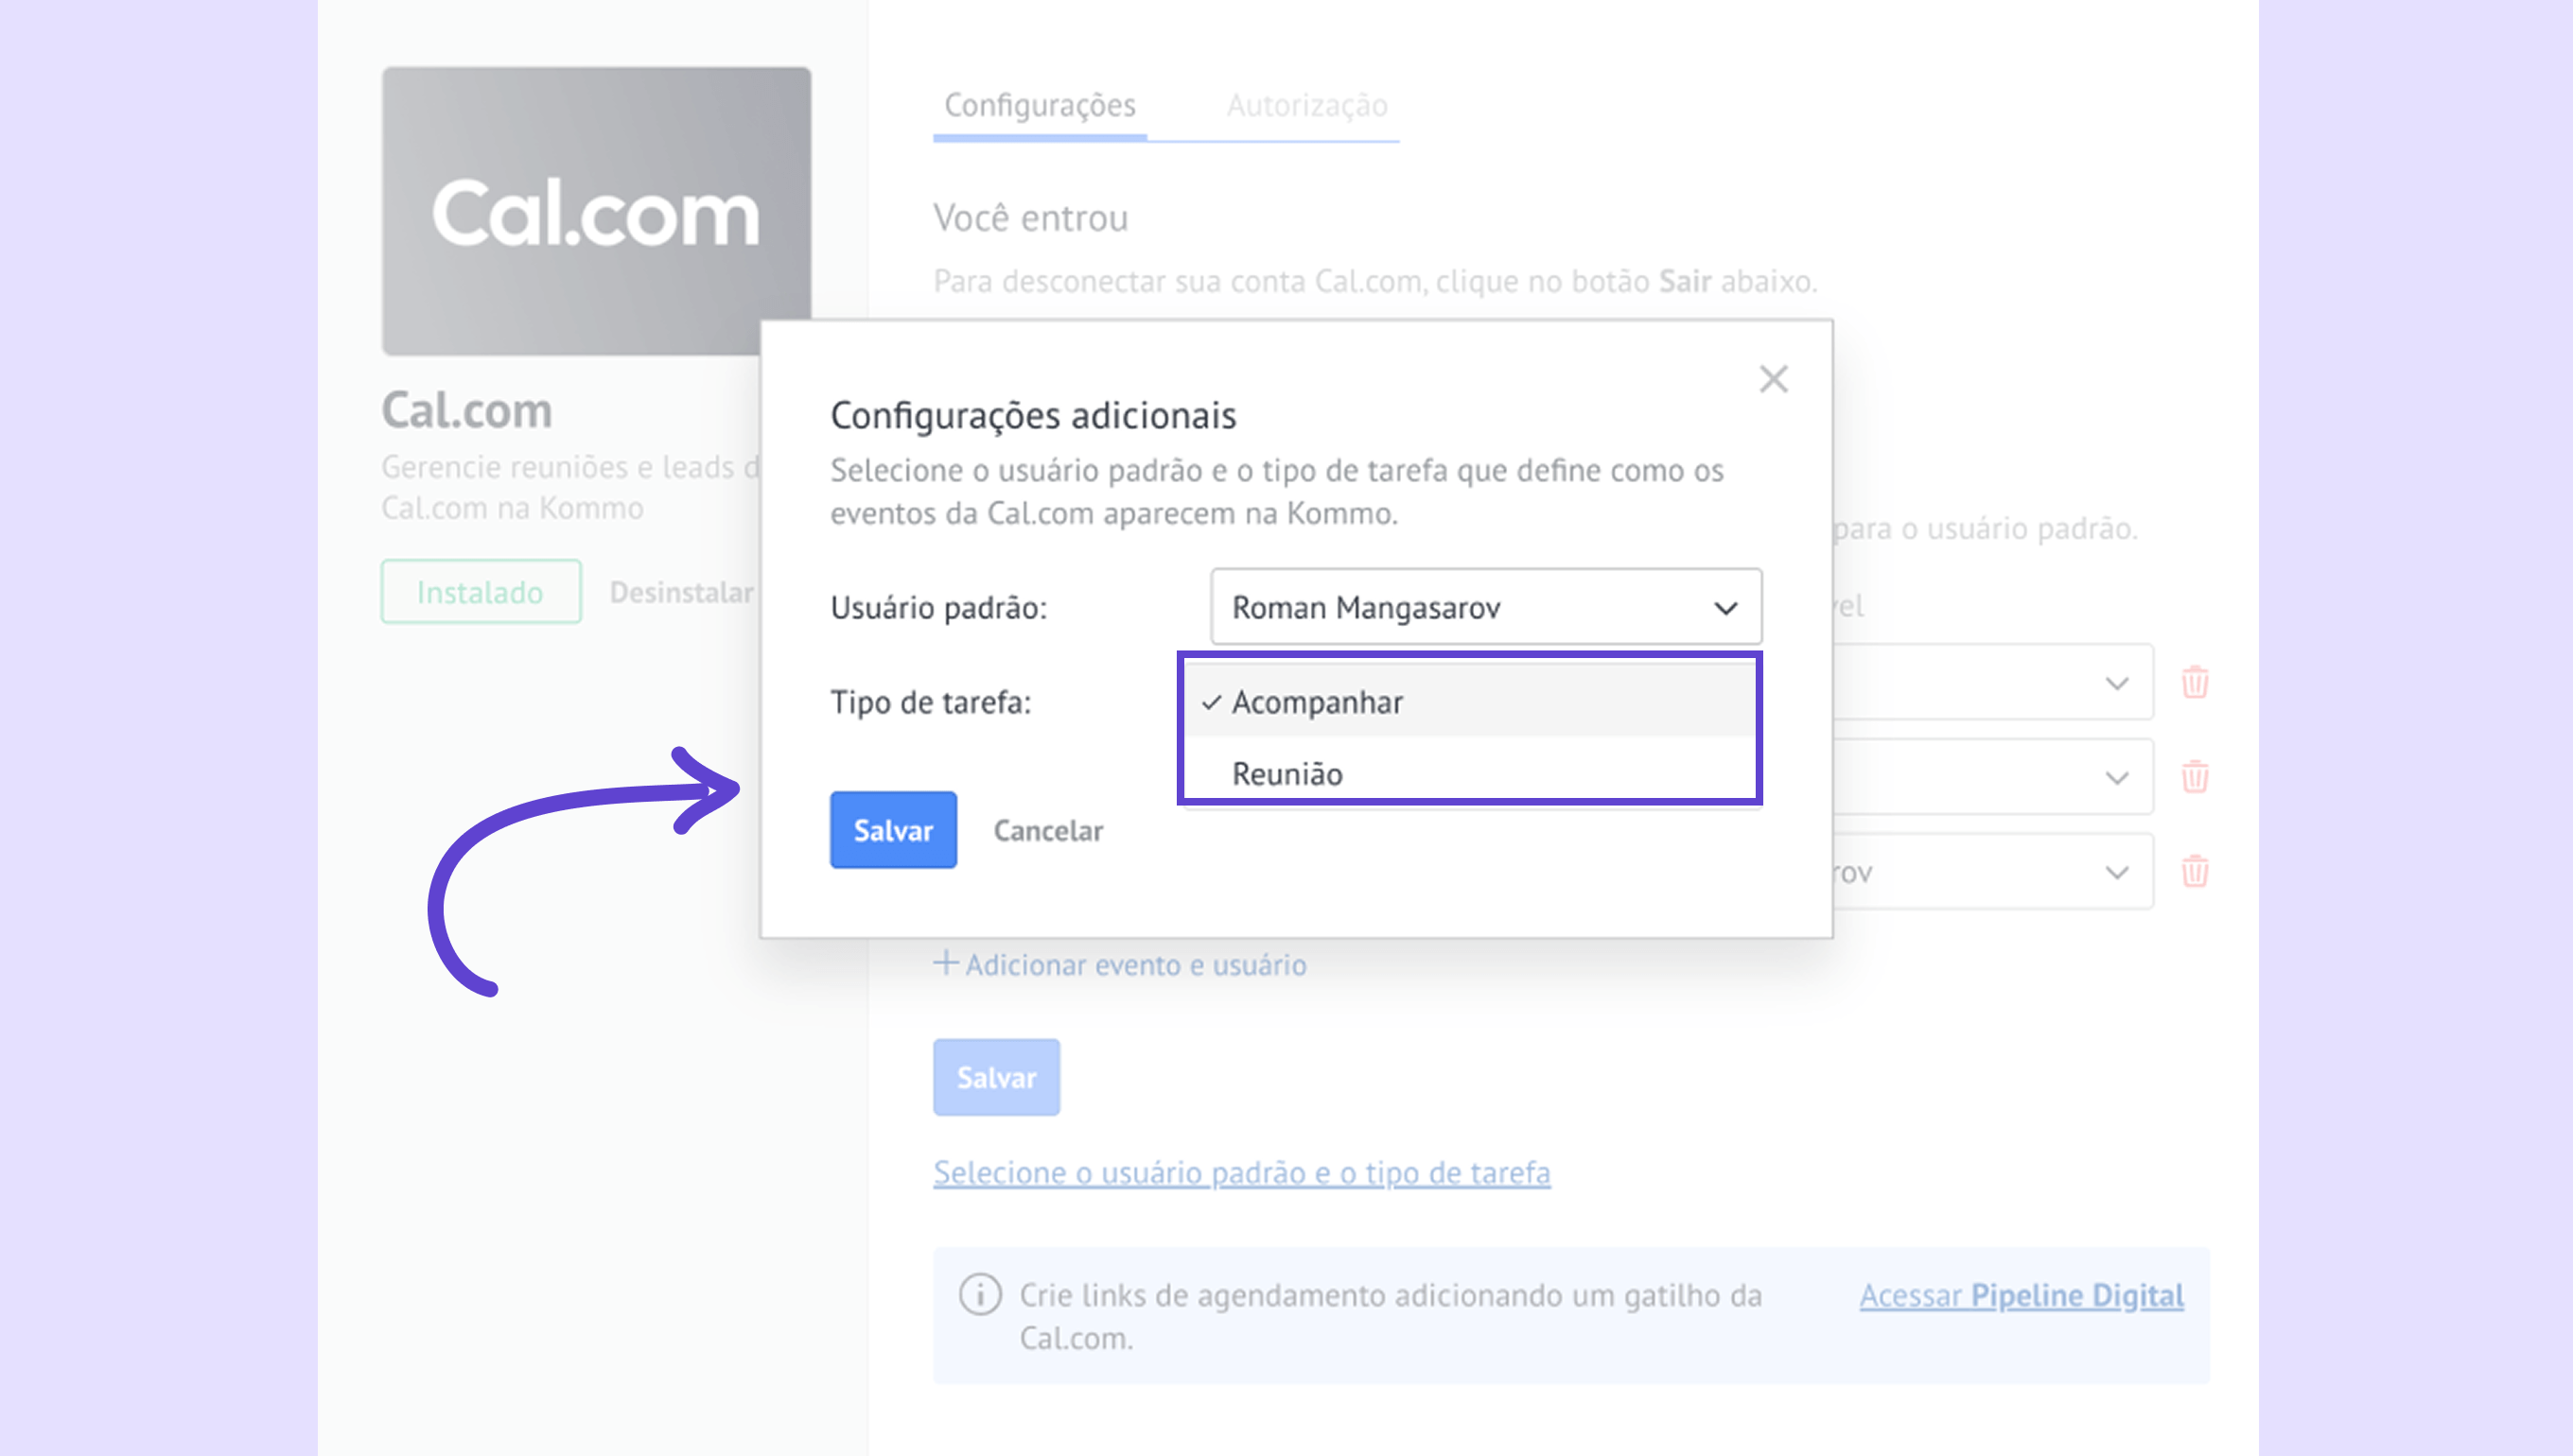Open the Usuário padrão dropdown
2573x1456 pixels.
point(1485,607)
